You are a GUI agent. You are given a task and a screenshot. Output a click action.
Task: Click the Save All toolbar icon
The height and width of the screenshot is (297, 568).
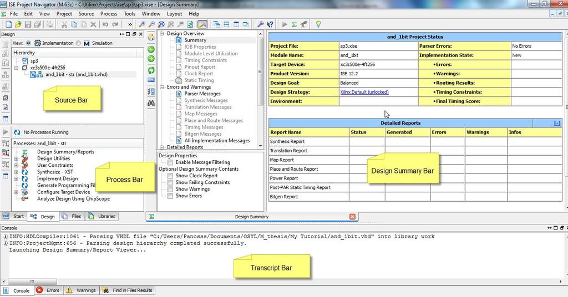click(37, 24)
